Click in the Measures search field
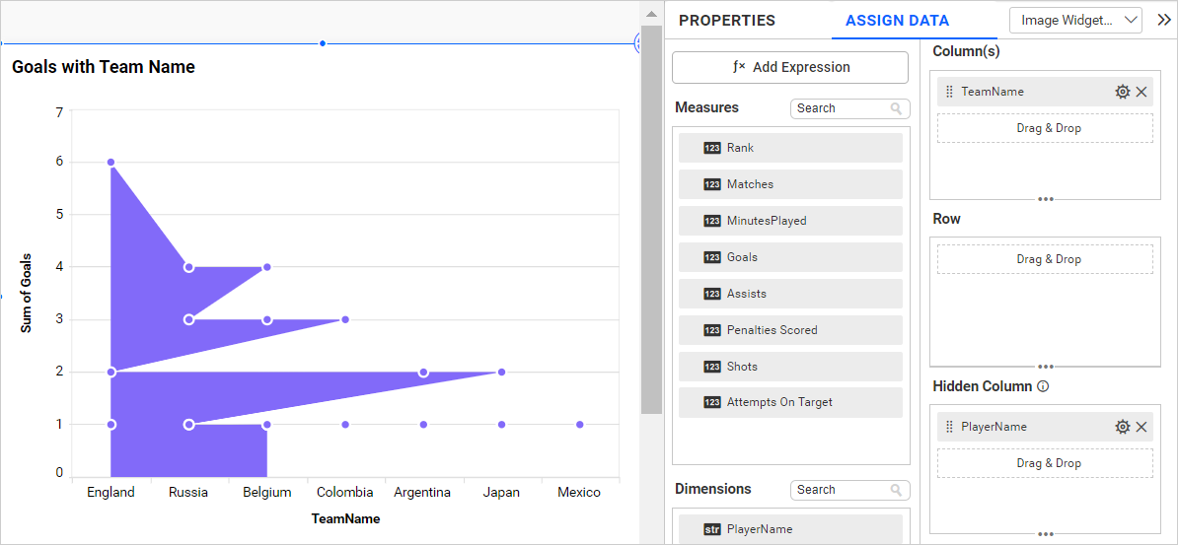This screenshot has height=545, width=1178. 839,108
